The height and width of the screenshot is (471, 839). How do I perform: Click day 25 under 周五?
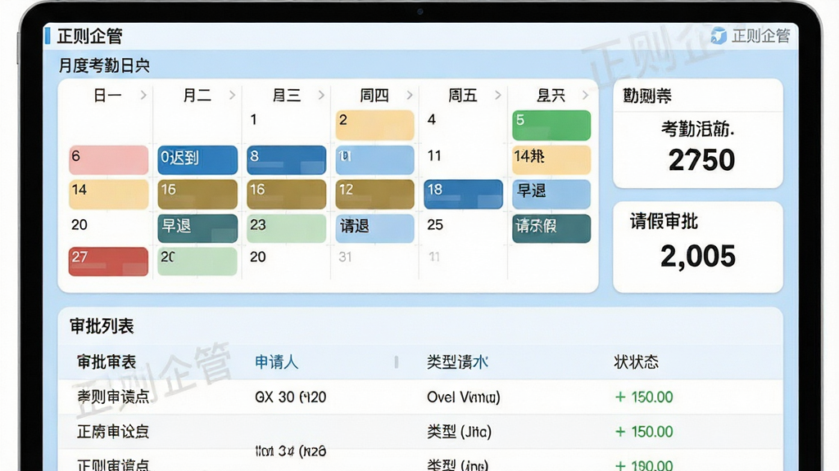435,225
